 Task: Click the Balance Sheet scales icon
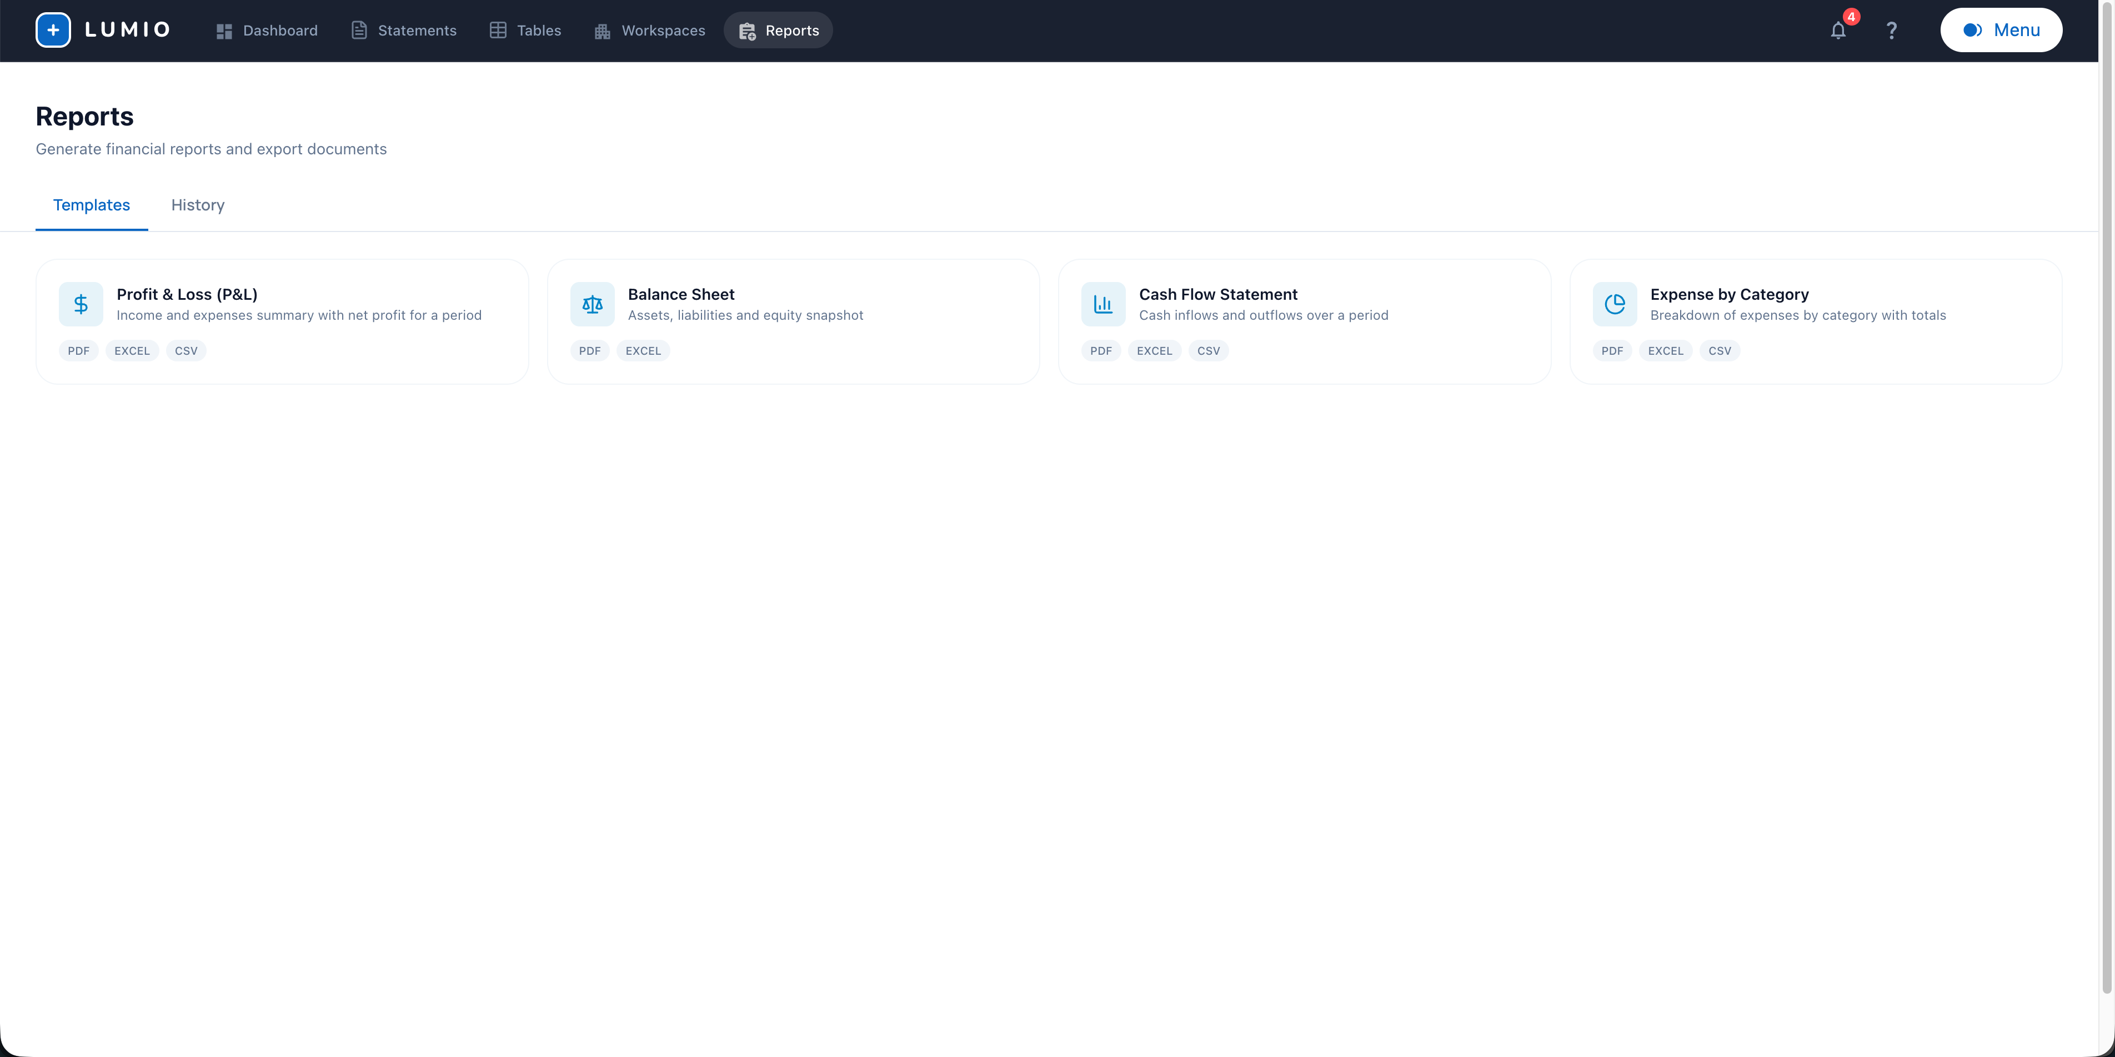[593, 304]
